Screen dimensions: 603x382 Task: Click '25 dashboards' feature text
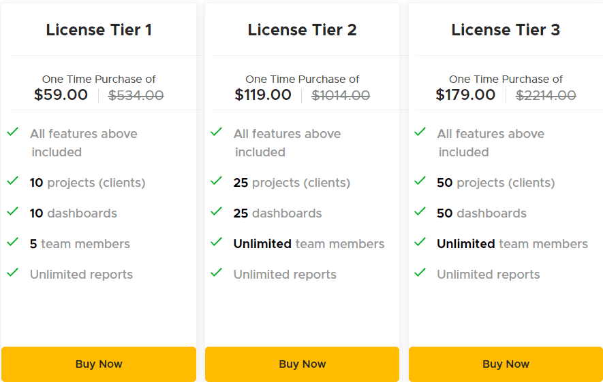pyautogui.click(x=278, y=213)
